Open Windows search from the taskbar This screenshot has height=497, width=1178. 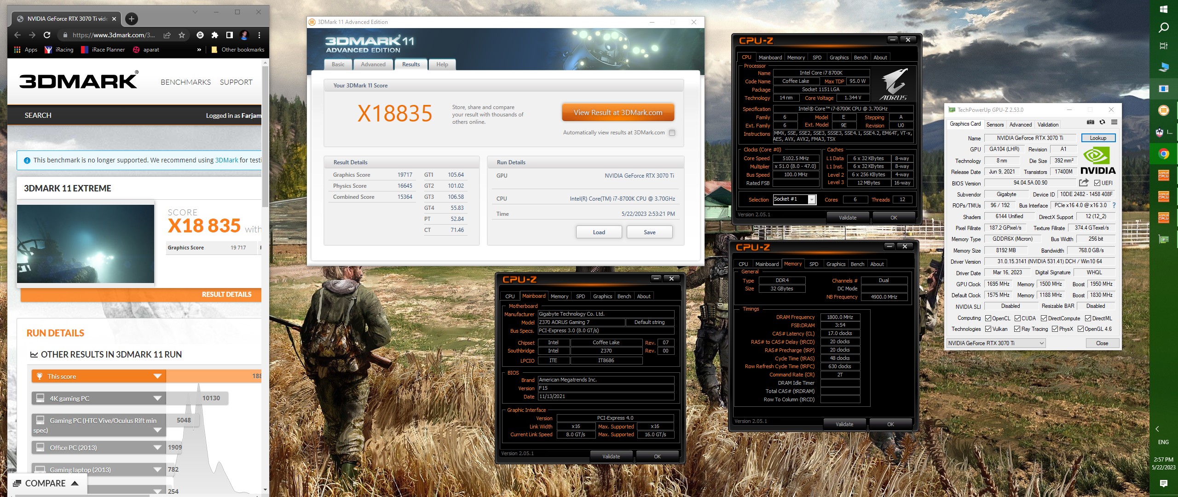pos(1164,28)
